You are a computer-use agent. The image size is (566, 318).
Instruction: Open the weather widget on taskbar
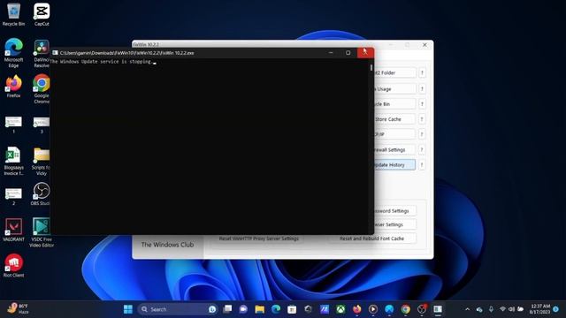coord(18,308)
